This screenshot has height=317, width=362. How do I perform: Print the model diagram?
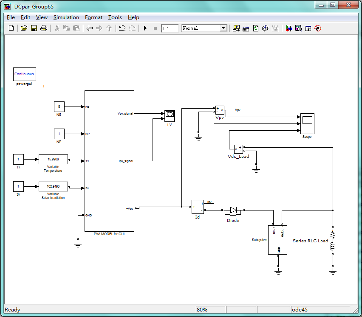[x=44, y=28]
